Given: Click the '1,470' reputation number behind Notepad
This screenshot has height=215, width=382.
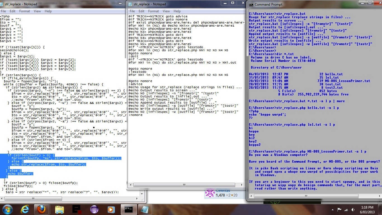Looking at the screenshot, I should tap(220, 195).
